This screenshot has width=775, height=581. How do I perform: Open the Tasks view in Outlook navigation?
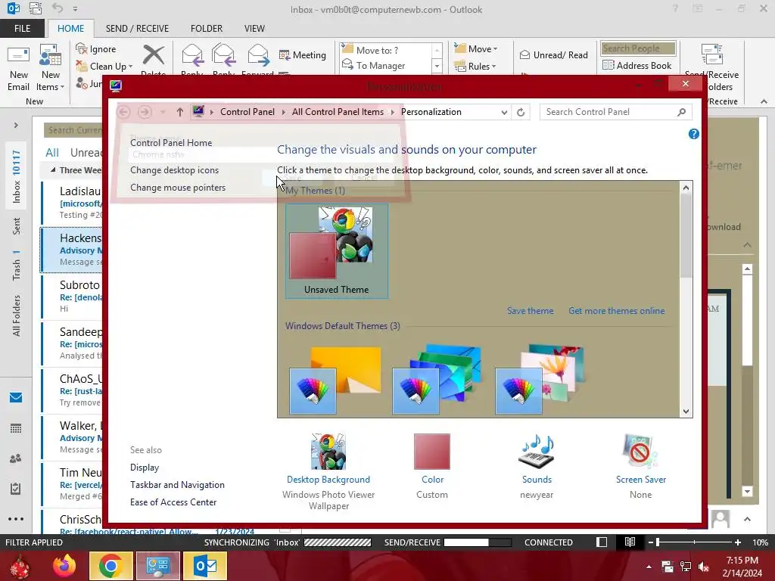tap(16, 489)
